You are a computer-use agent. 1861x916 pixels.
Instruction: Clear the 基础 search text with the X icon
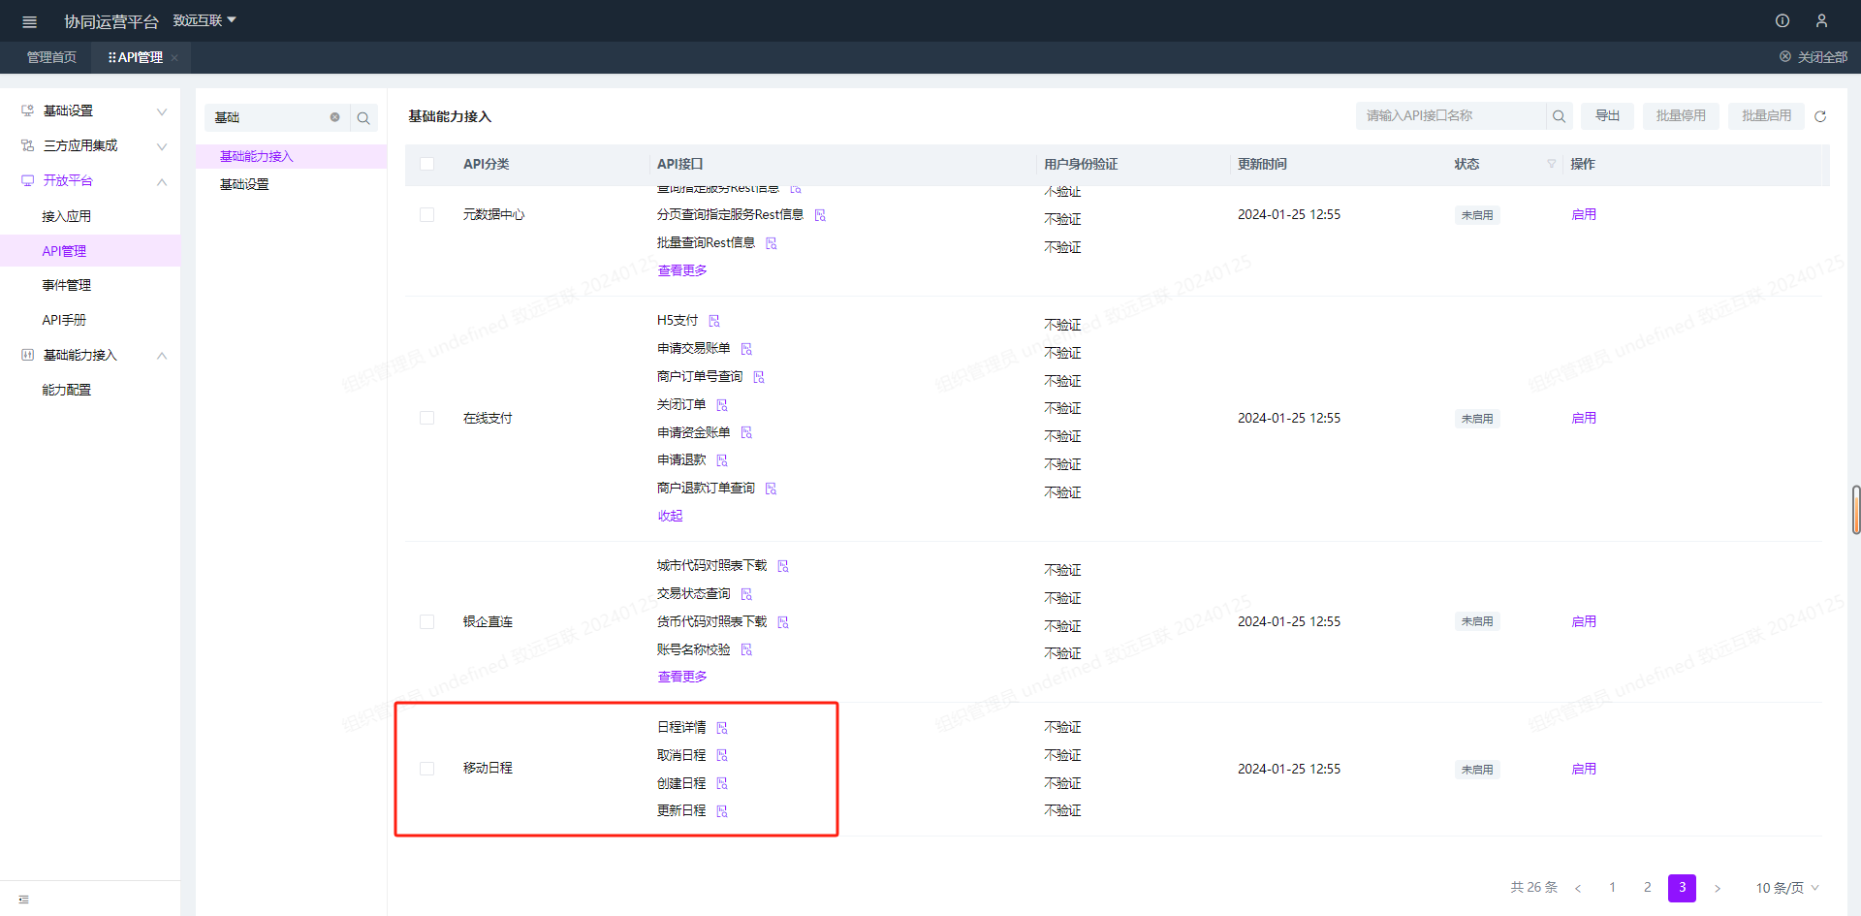pyautogui.click(x=334, y=117)
